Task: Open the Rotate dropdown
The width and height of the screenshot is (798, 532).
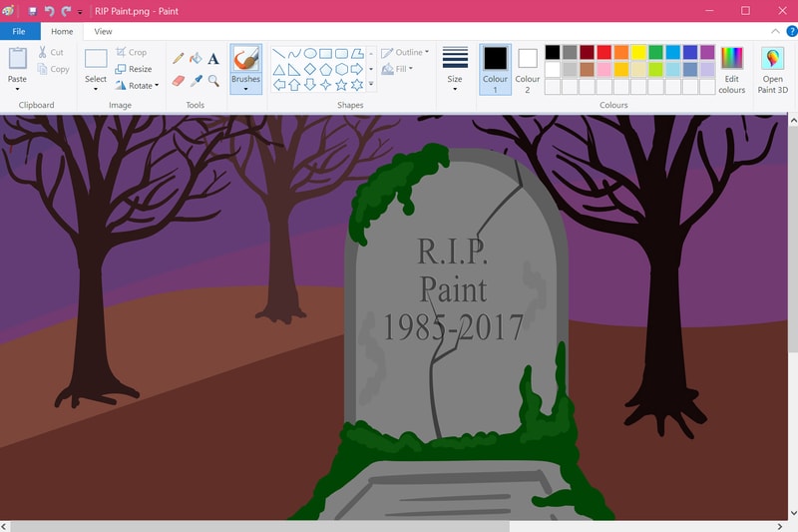Action: (137, 86)
